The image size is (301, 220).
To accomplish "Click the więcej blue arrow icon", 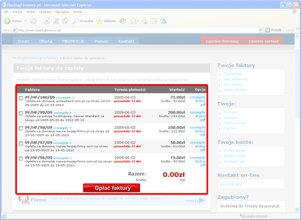I will (x=201, y=200).
